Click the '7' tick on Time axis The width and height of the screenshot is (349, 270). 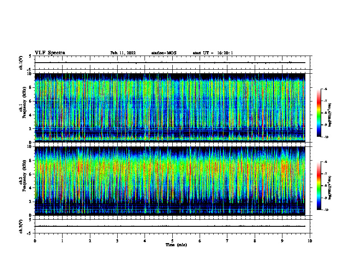(227, 241)
